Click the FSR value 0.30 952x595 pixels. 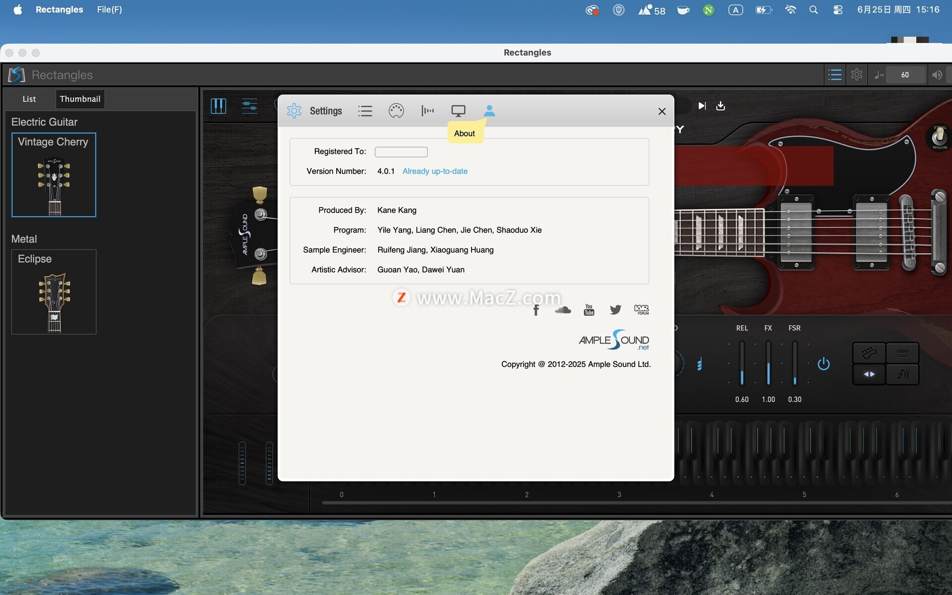click(795, 399)
